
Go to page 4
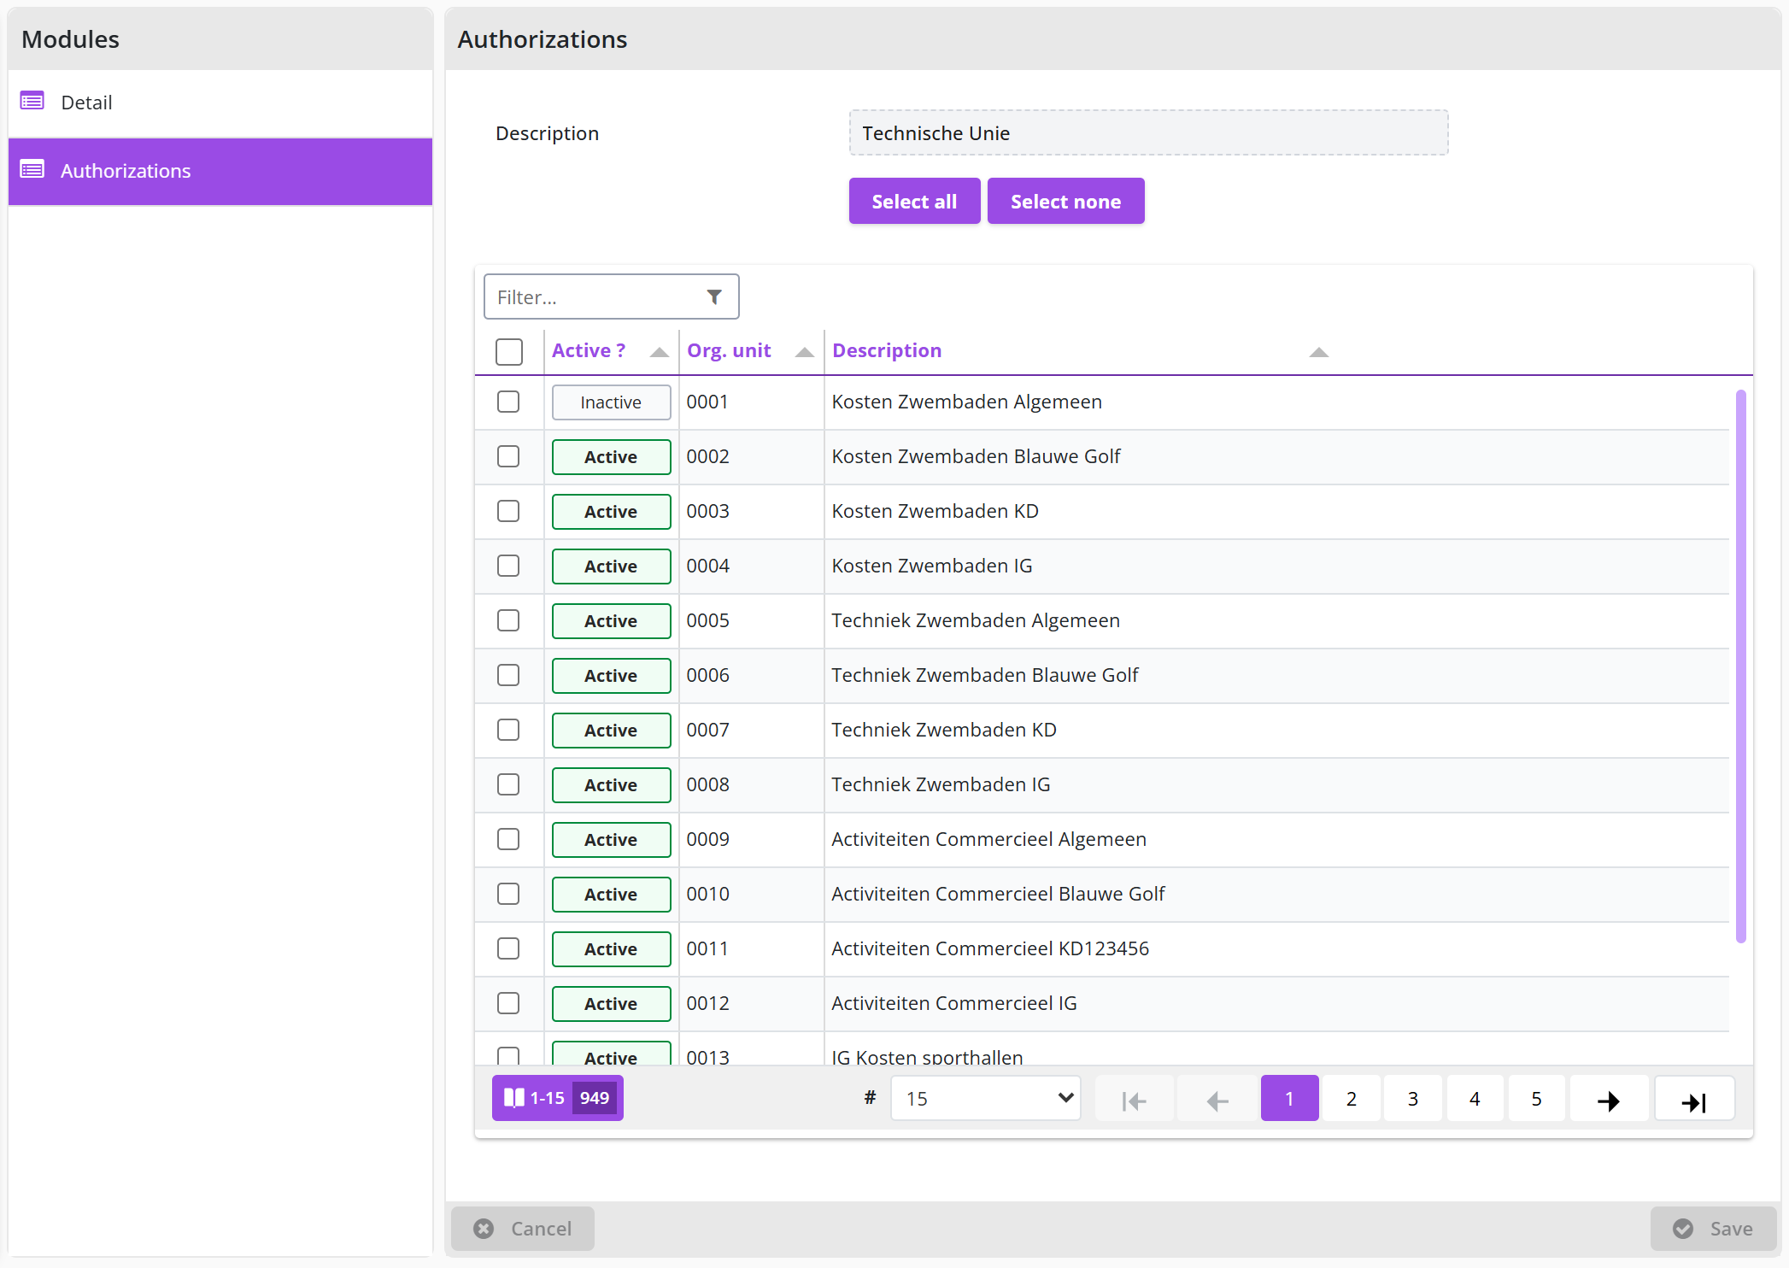point(1475,1099)
